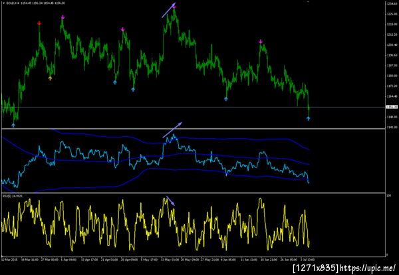Click the 20 May 09:00 time label
Image resolution: width=399 pixels, height=275 pixels.
pyautogui.click(x=190, y=260)
